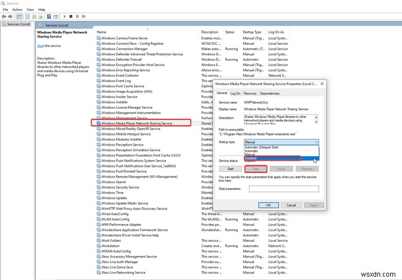402x280 pixels.
Task: Switch to the General tab in Properties
Action: coord(222,93)
